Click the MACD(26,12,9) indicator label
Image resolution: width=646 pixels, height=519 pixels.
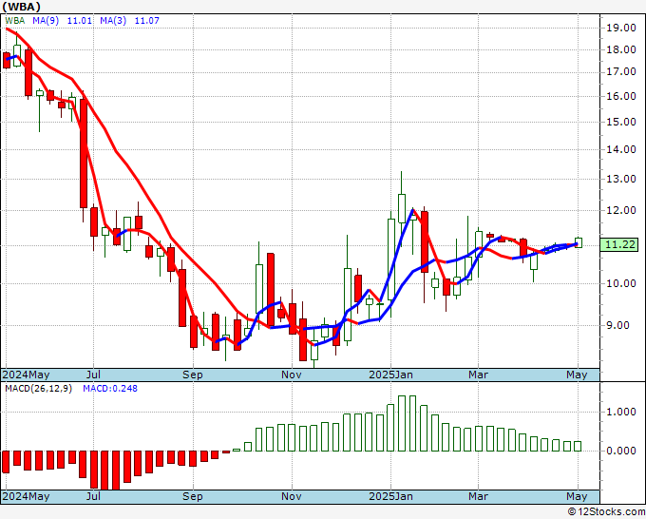(38, 389)
